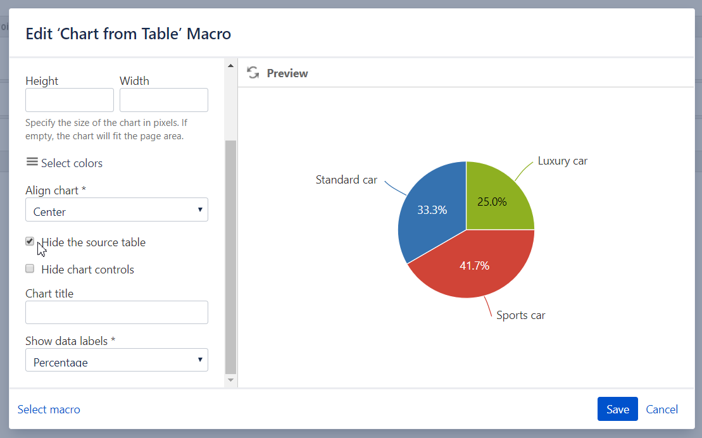Expand the Percentage selector for data labels

click(x=116, y=360)
